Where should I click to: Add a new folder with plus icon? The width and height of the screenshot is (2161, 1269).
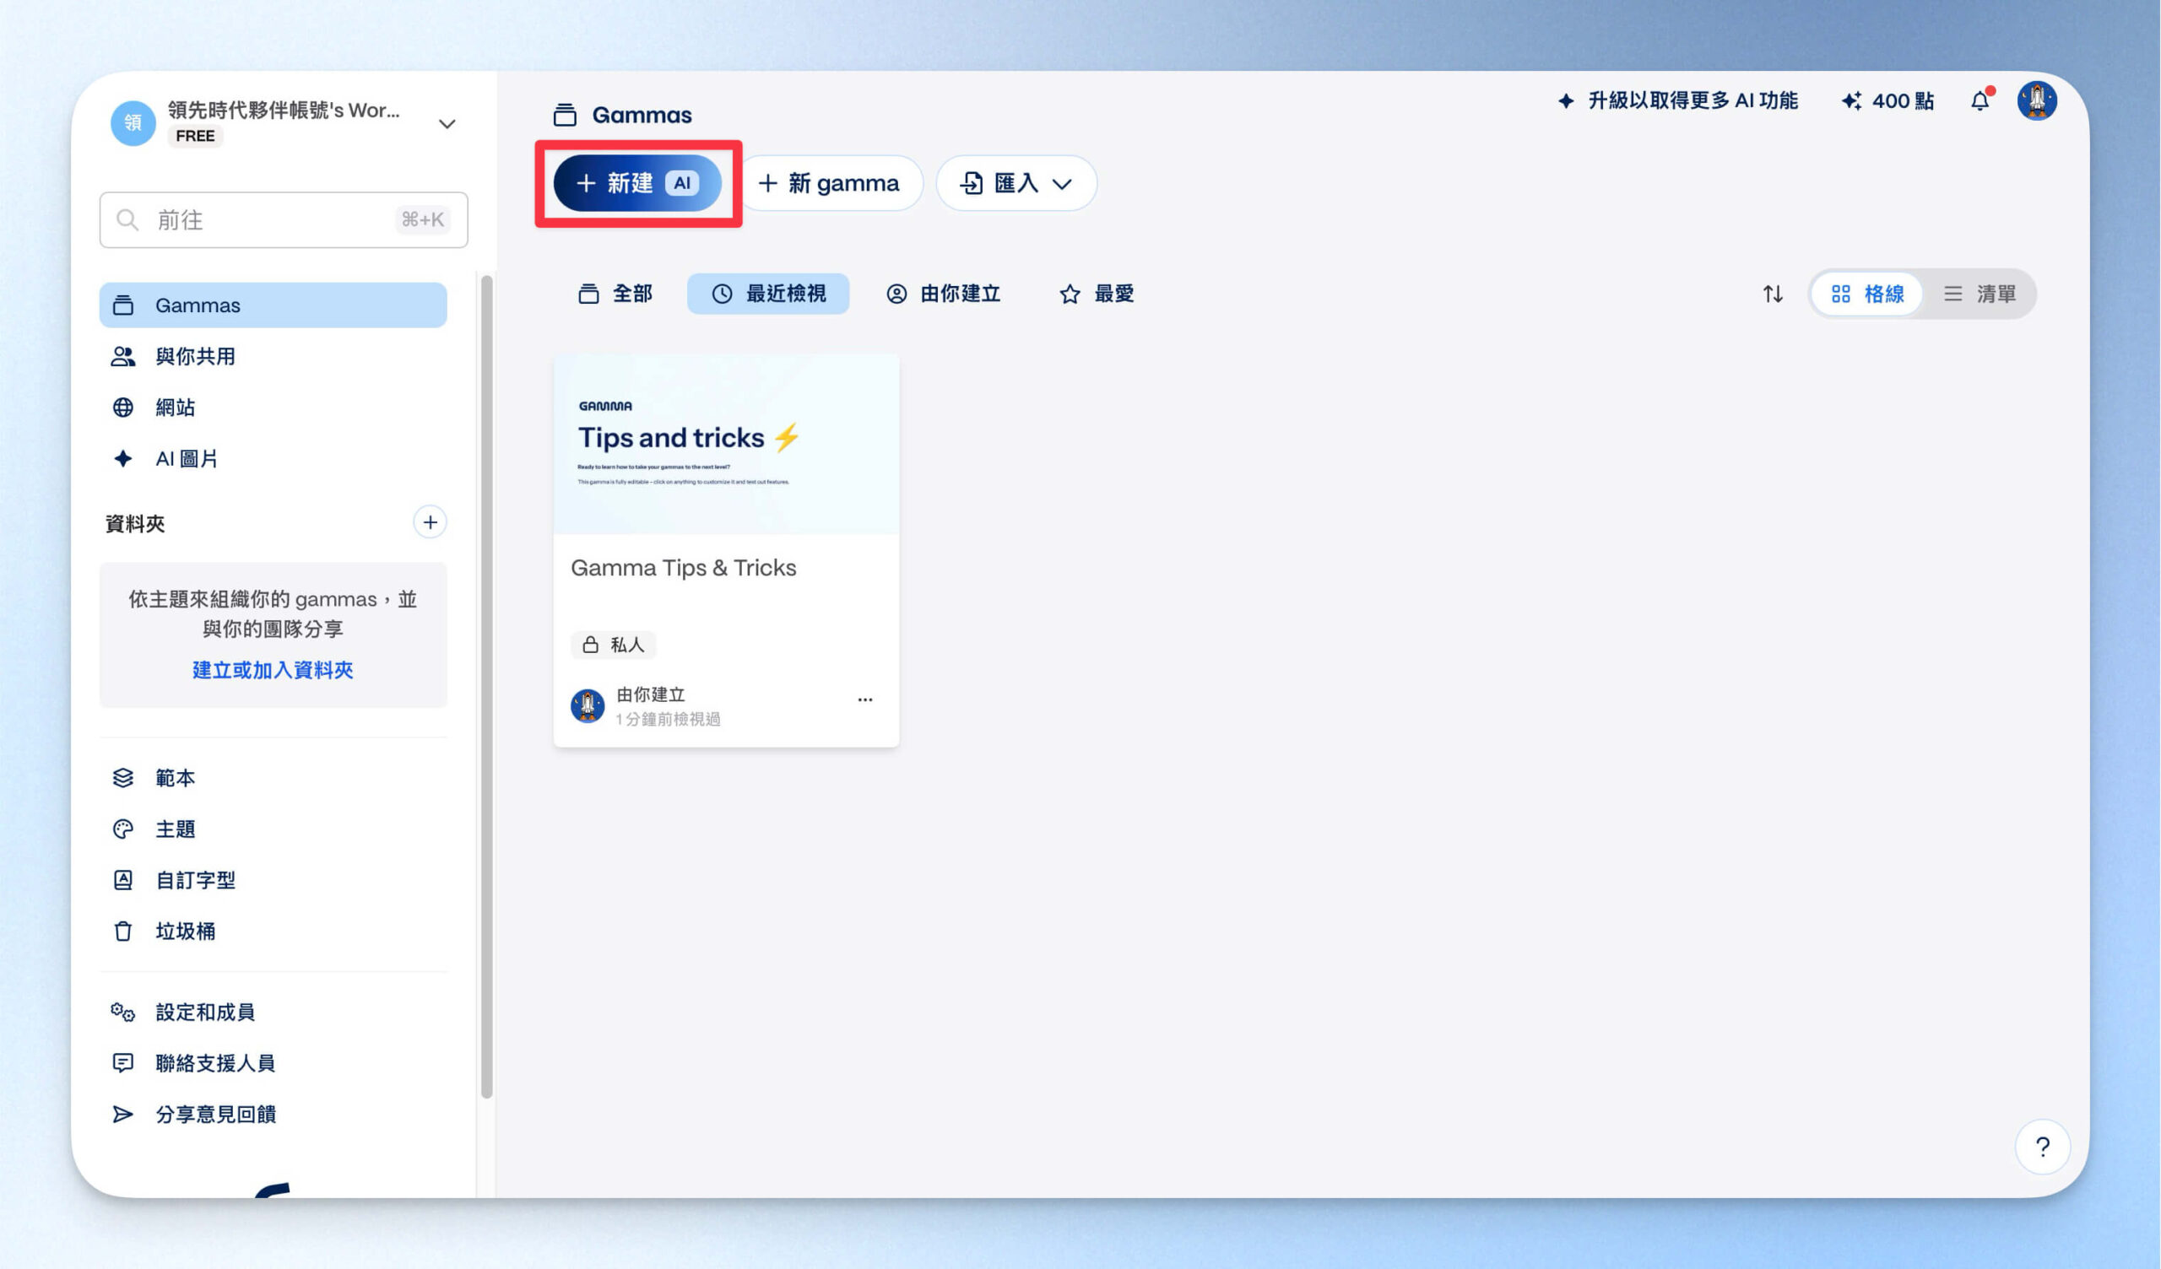(x=430, y=522)
